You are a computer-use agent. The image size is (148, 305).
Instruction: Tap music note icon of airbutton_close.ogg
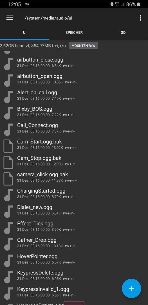[x=8, y=64]
